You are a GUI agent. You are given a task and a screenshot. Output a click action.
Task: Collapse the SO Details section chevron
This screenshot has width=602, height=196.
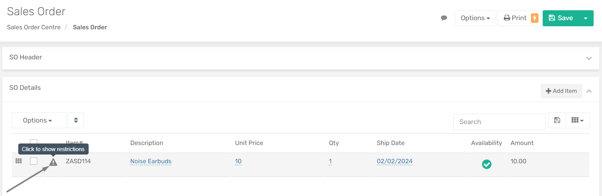[589, 91]
